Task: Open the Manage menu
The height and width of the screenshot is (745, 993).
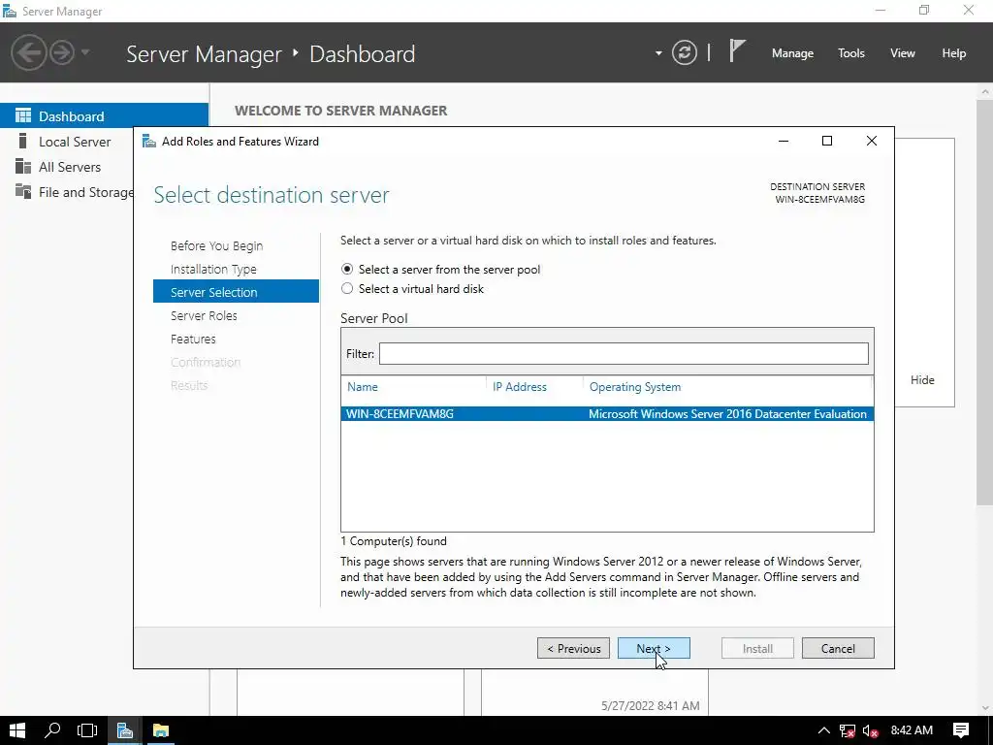Action: (x=792, y=53)
